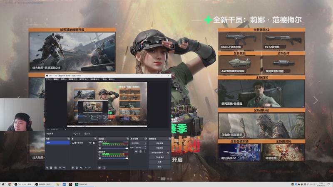Increase transition duration with up arrow
This screenshot has height=187, width=333.
tap(145, 147)
